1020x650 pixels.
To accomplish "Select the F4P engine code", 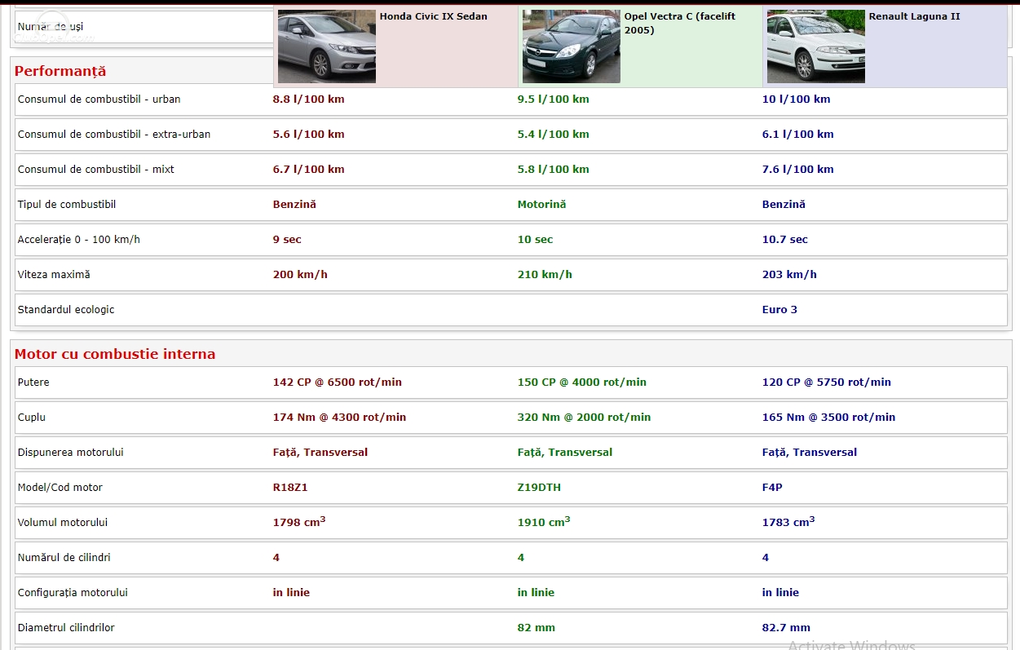I will [772, 488].
